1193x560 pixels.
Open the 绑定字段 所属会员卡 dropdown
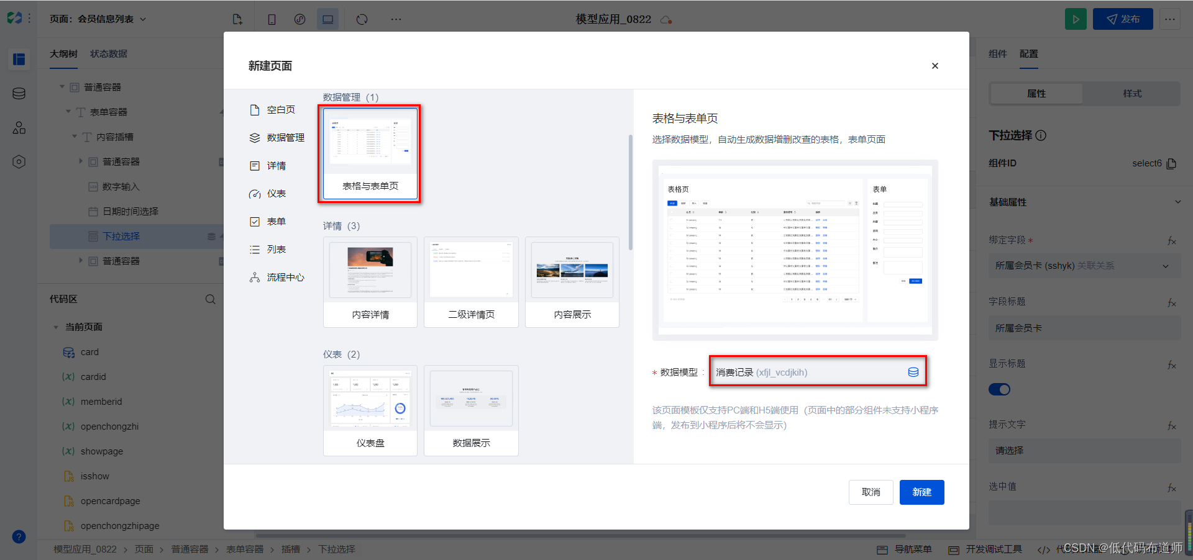(1084, 266)
